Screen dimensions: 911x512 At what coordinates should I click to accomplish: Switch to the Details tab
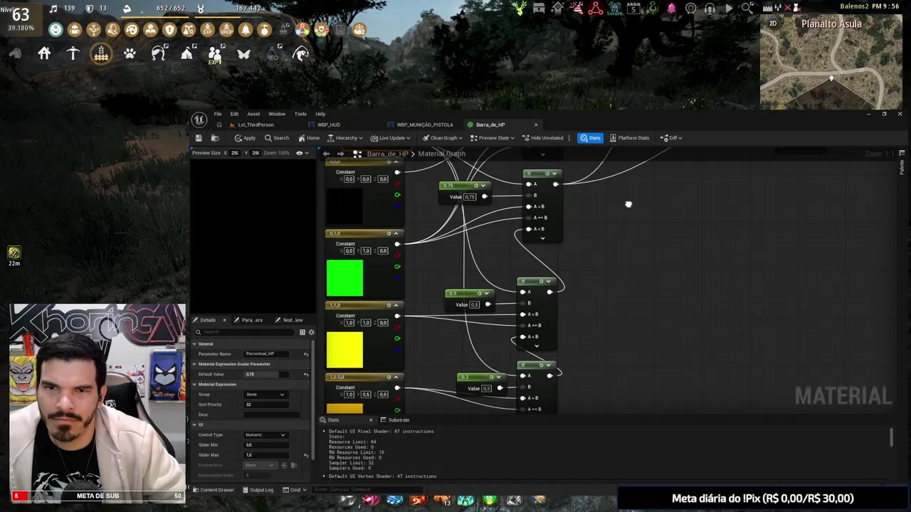(209, 320)
